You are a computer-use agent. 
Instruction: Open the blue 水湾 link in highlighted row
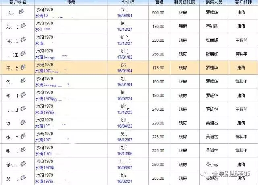(x=44, y=71)
